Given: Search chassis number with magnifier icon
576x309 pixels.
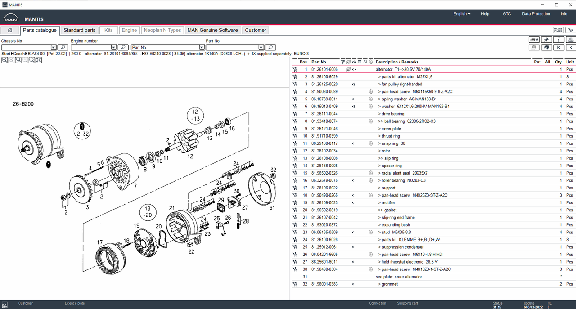Looking at the screenshot, I should tap(63, 47).
